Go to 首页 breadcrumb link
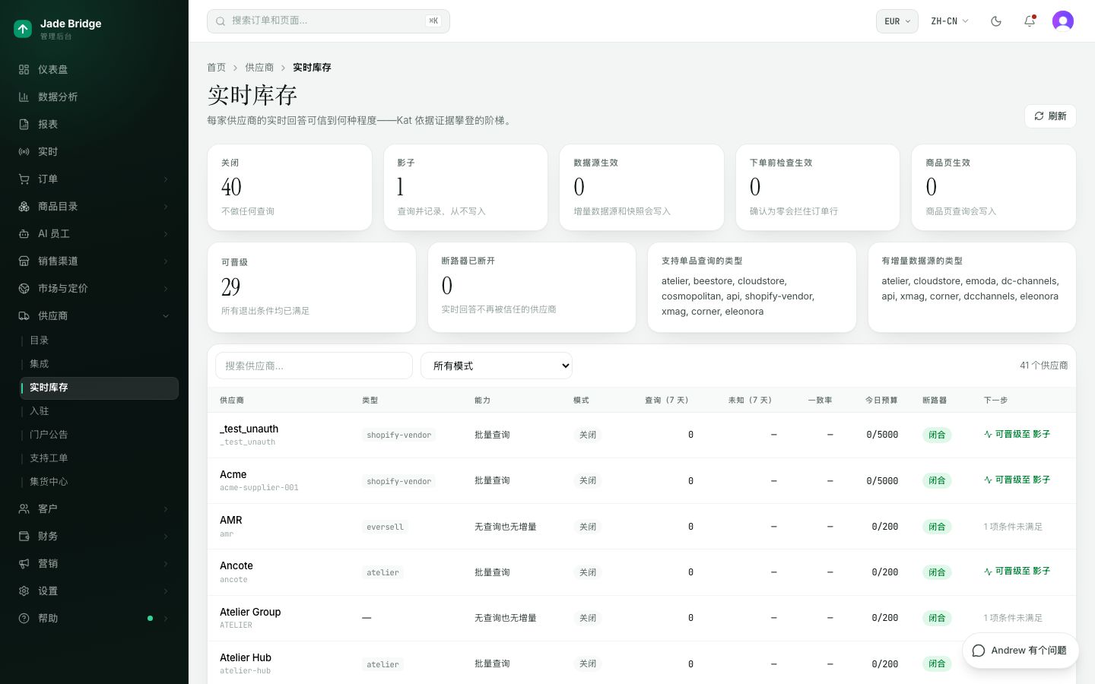 point(217,68)
